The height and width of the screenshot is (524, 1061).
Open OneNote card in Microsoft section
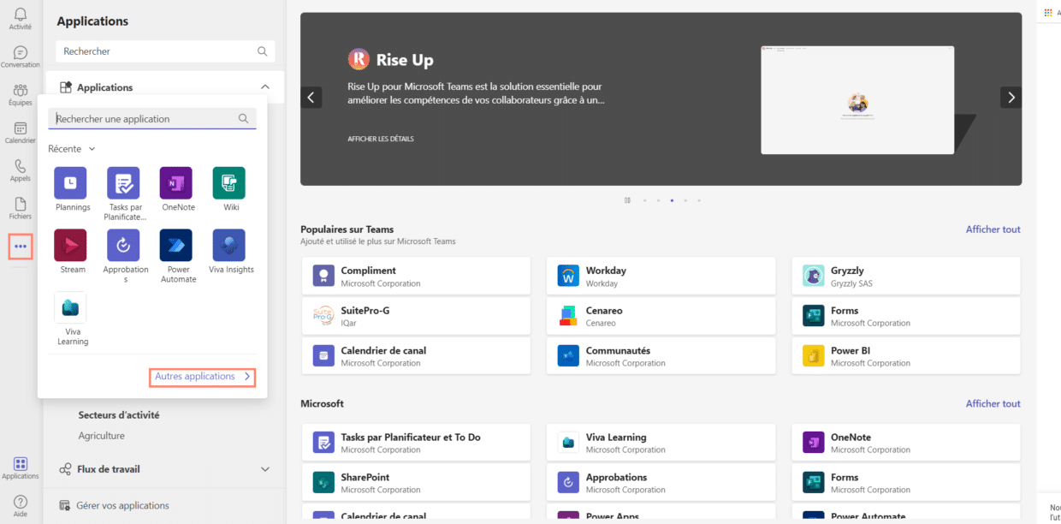point(905,443)
